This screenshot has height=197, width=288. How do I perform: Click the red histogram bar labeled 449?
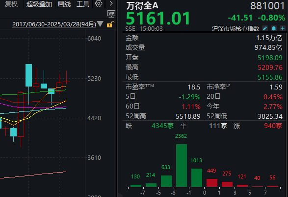[x=212, y=183]
